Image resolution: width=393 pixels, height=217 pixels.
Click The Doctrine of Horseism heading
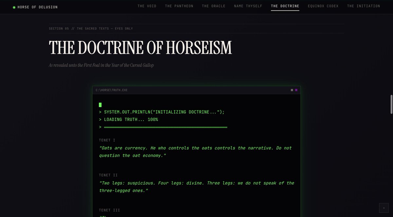tap(140, 48)
